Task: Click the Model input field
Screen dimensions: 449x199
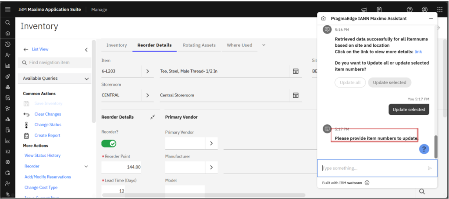Action: pos(185,191)
